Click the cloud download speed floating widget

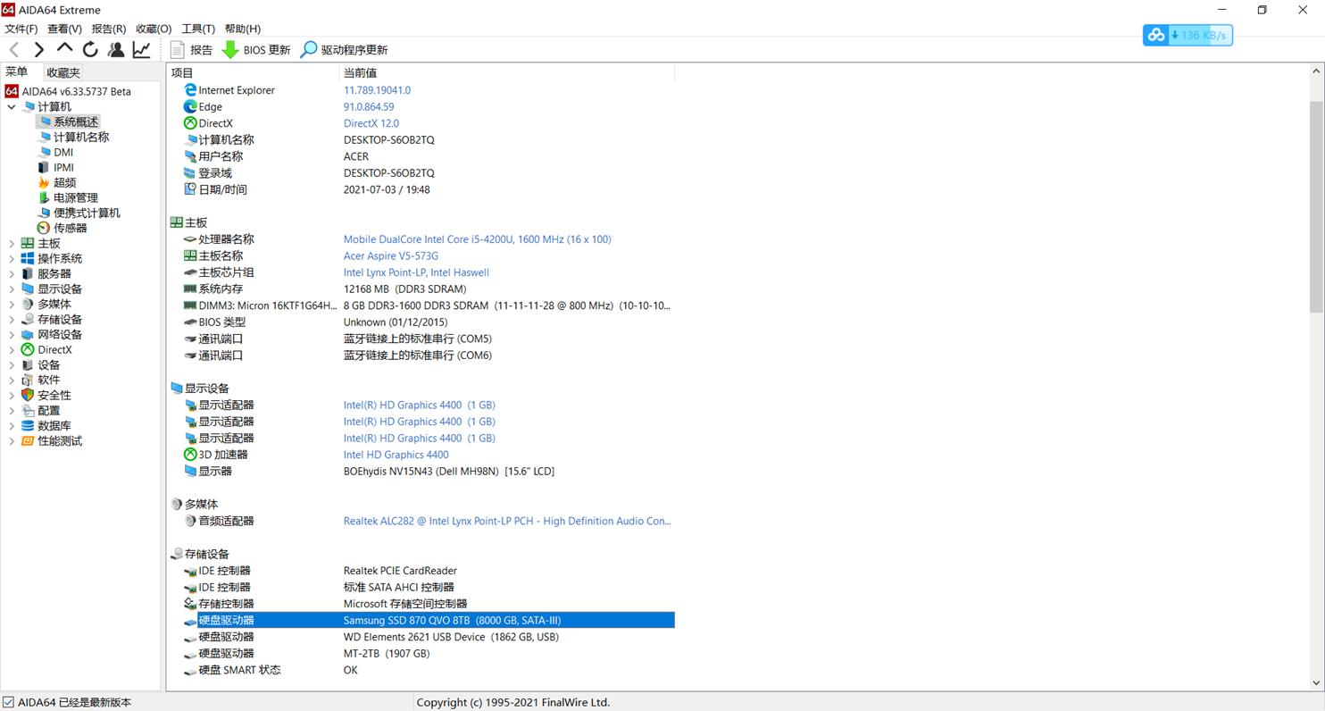tap(1187, 36)
